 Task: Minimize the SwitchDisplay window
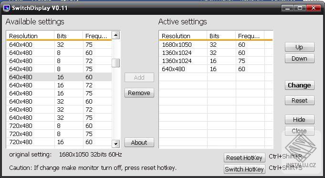[287, 8]
